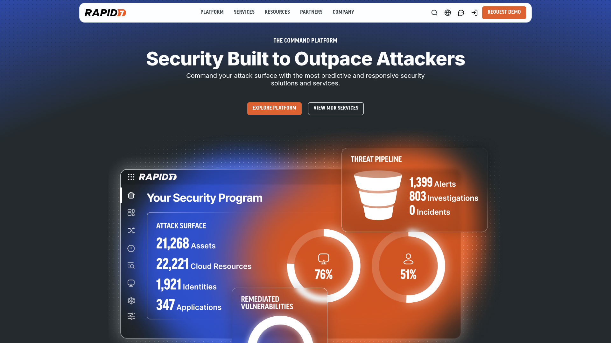Click the components grid icon in the sidebar
The width and height of the screenshot is (611, 343).
click(x=131, y=213)
